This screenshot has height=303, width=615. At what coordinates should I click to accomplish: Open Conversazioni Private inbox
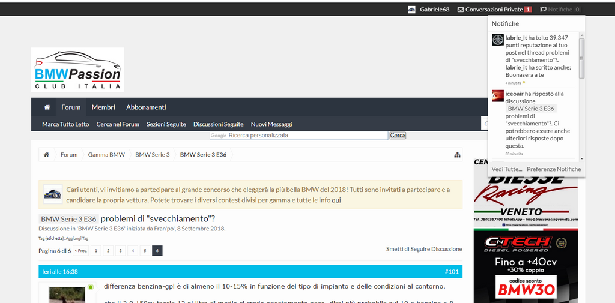pyautogui.click(x=494, y=10)
